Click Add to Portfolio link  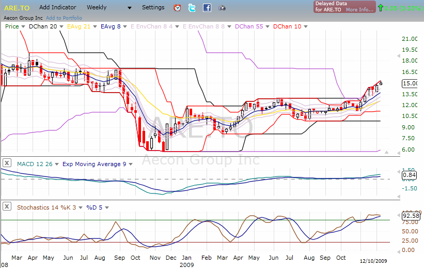64,18
